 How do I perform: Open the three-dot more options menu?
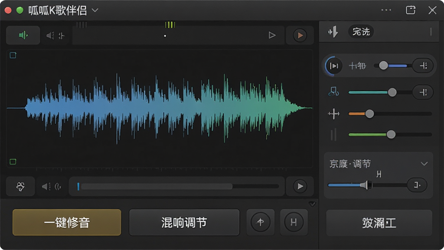[386, 10]
